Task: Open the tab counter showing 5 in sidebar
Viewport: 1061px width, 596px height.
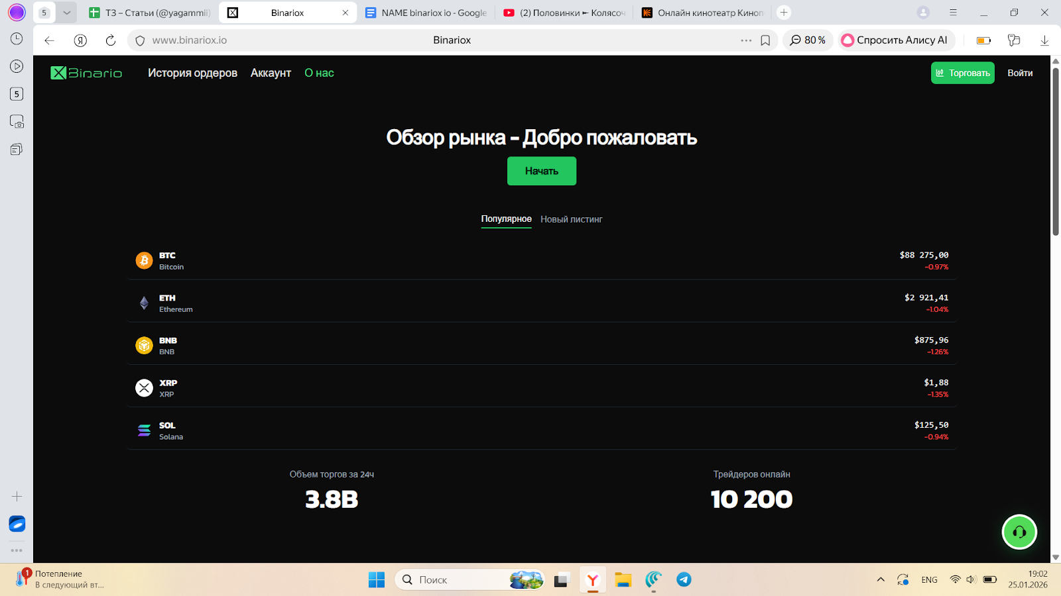Action: pyautogui.click(x=17, y=94)
